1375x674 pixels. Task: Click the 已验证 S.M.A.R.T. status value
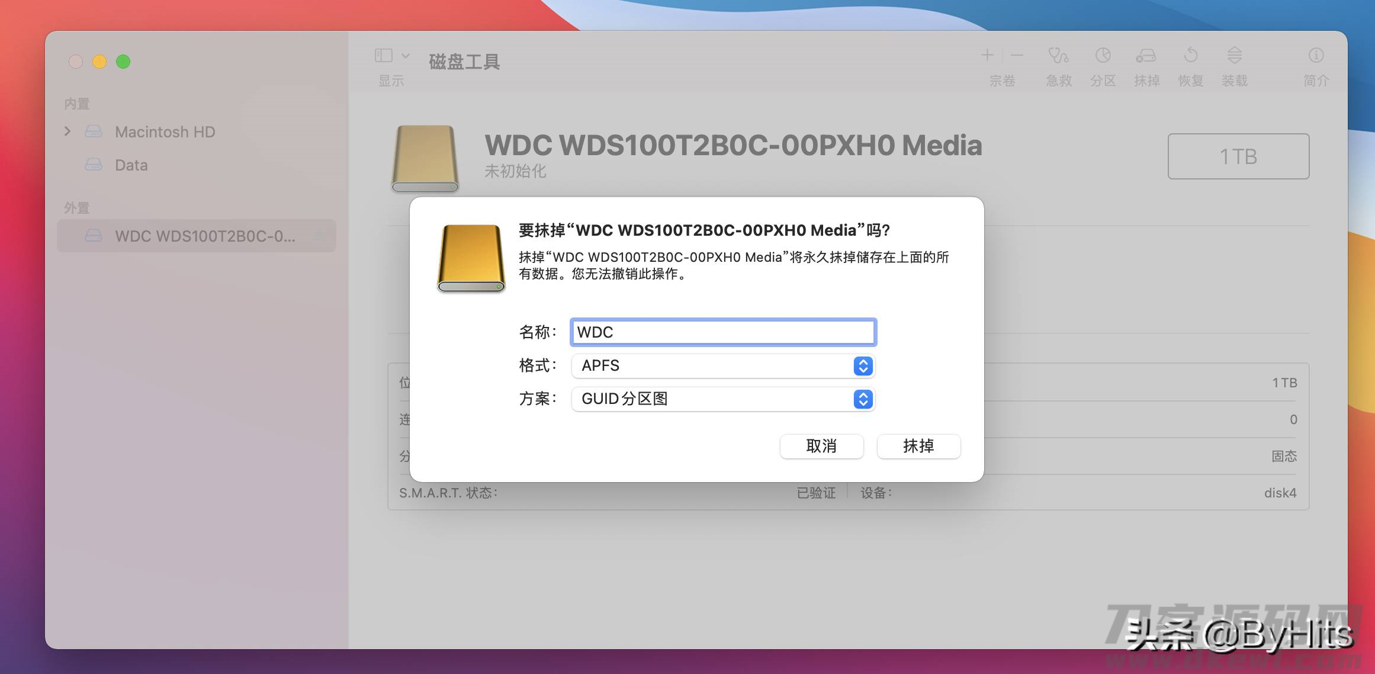(816, 493)
